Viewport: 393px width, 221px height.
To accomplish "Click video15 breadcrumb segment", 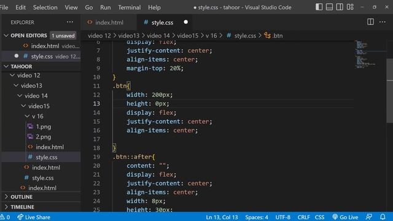I will pos(187,36).
